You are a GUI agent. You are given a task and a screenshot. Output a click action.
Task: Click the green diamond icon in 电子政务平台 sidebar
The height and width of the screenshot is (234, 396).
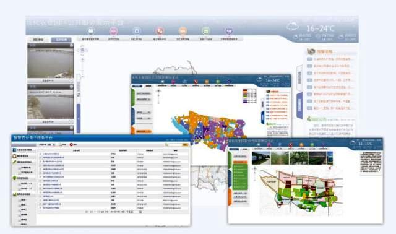click(x=14, y=178)
